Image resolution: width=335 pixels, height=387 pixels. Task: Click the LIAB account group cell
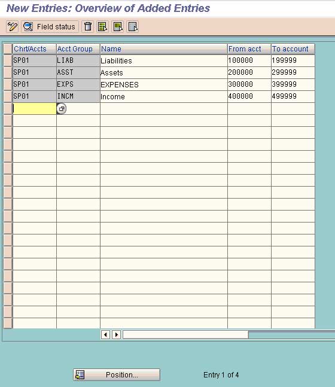click(x=78, y=61)
